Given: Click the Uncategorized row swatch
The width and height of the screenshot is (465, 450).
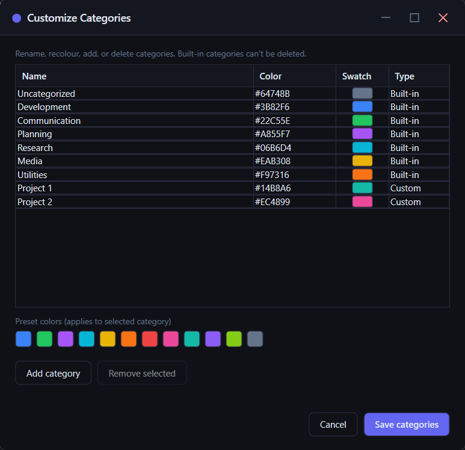Looking at the screenshot, I should [x=362, y=93].
